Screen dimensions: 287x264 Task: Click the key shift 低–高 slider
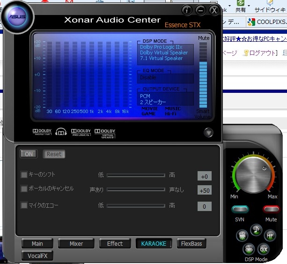tap(136, 175)
